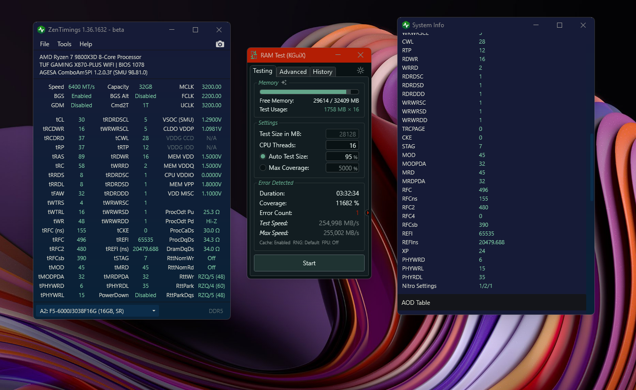Click the sparkle icon beside Memory label
636x390 pixels.
pos(284,83)
